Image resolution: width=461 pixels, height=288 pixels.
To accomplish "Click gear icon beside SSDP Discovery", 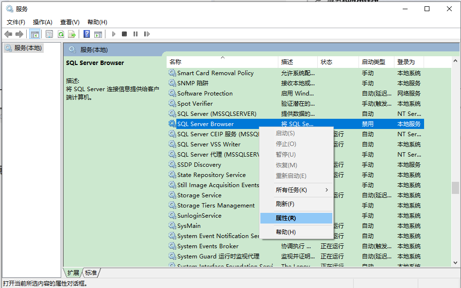I will pos(172,164).
